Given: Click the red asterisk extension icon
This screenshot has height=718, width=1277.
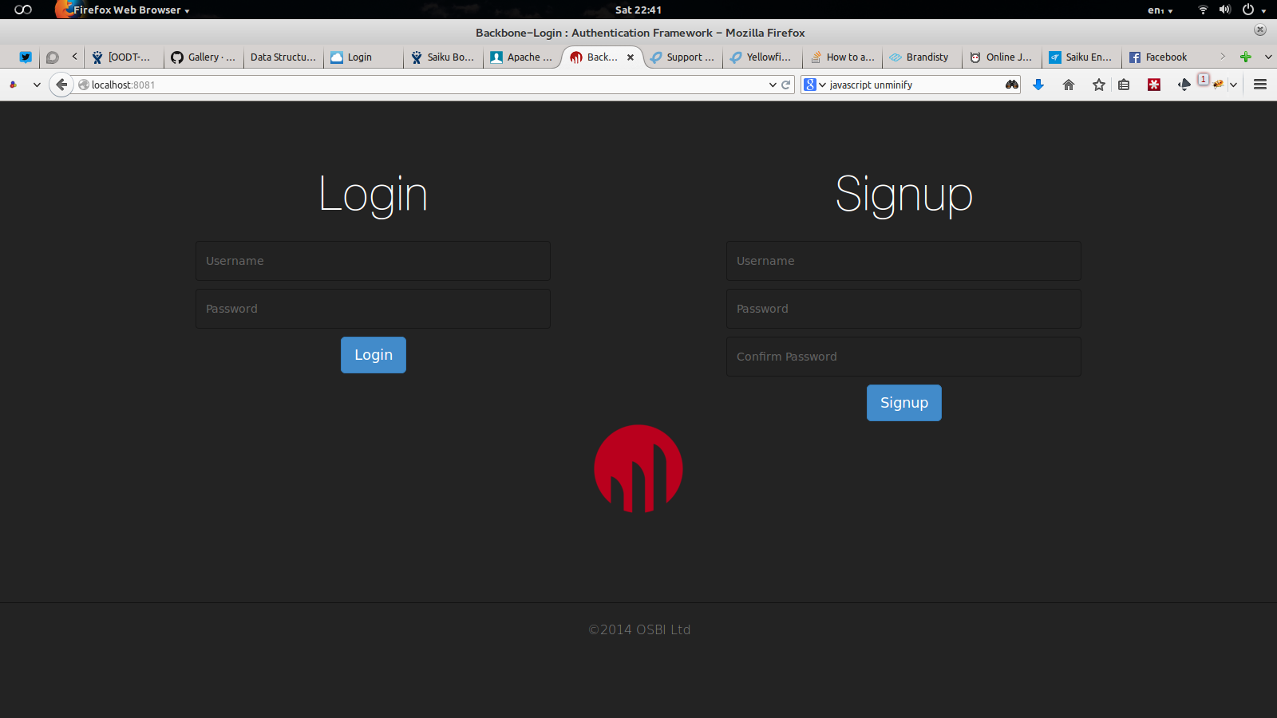Looking at the screenshot, I should click(1154, 85).
